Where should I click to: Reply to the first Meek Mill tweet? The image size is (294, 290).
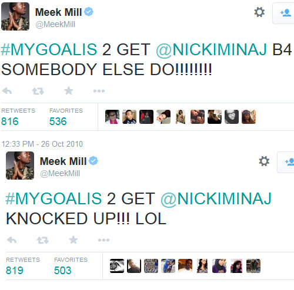tap(7, 91)
